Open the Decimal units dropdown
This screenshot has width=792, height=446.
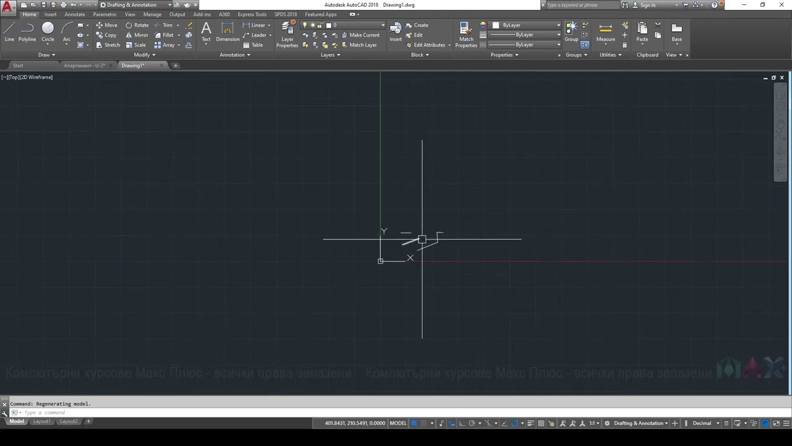706,423
